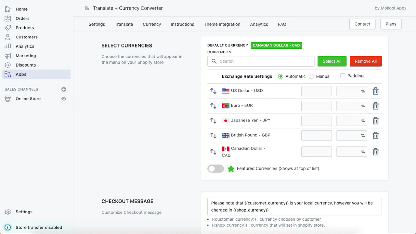The height and width of the screenshot is (234, 416).
Task: Select Manual exchange rate radio
Action: tap(311, 76)
